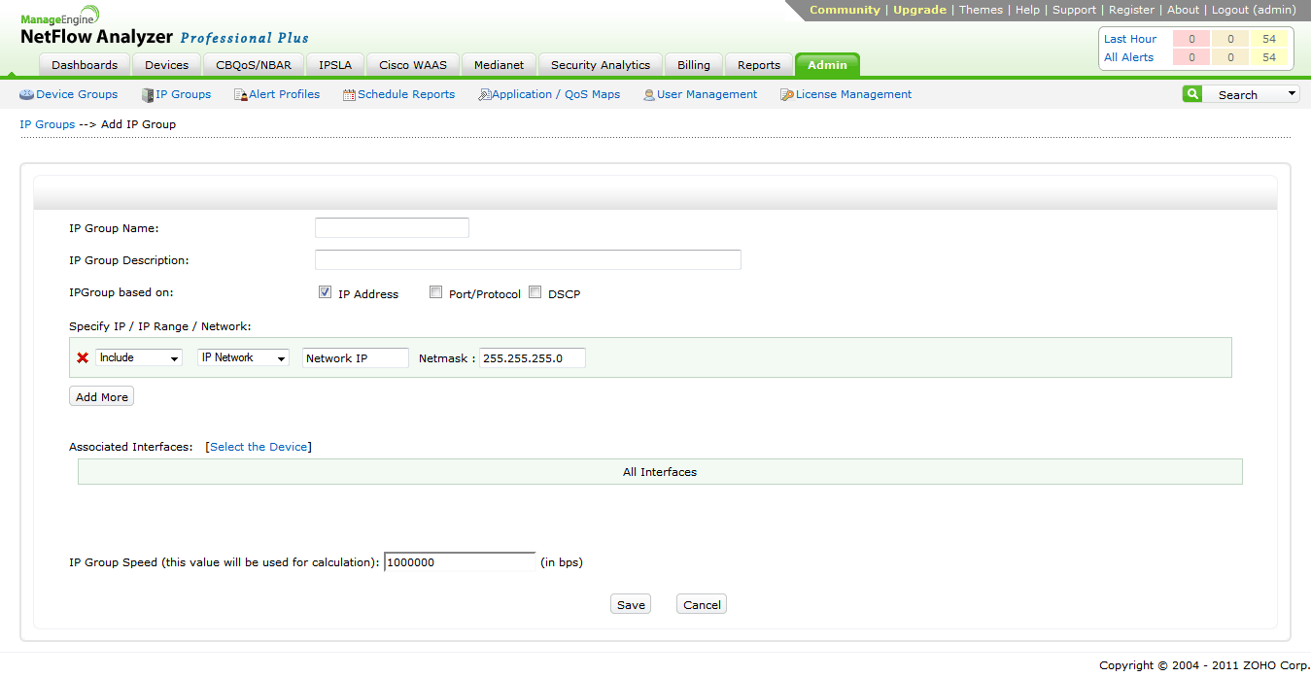Expand the Search dropdown arrow

tap(1292, 94)
